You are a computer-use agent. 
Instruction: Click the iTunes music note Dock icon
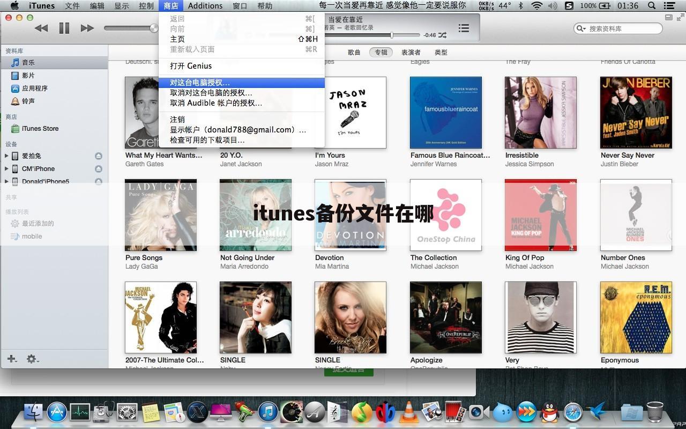[268, 412]
